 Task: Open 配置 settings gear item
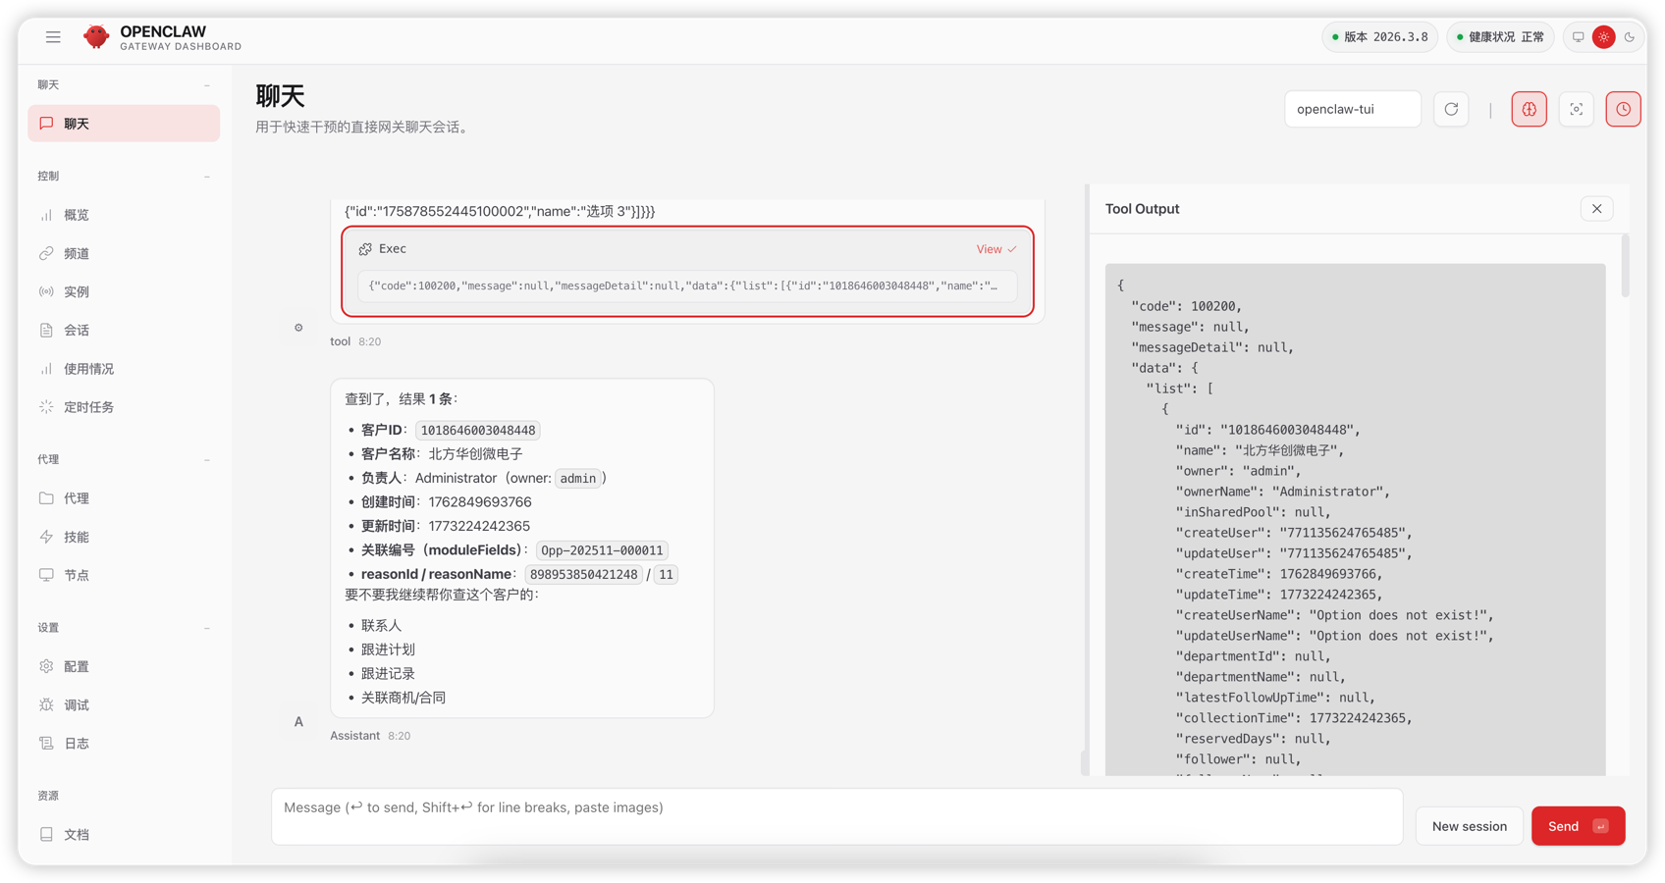point(76,666)
